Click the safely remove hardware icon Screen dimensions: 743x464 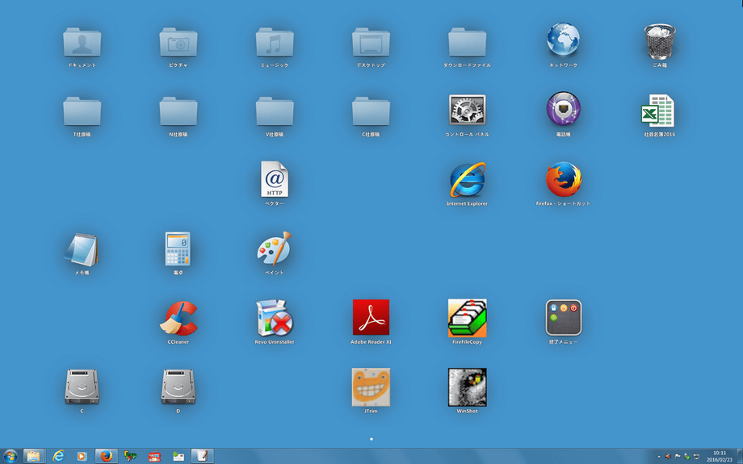pyautogui.click(x=686, y=457)
